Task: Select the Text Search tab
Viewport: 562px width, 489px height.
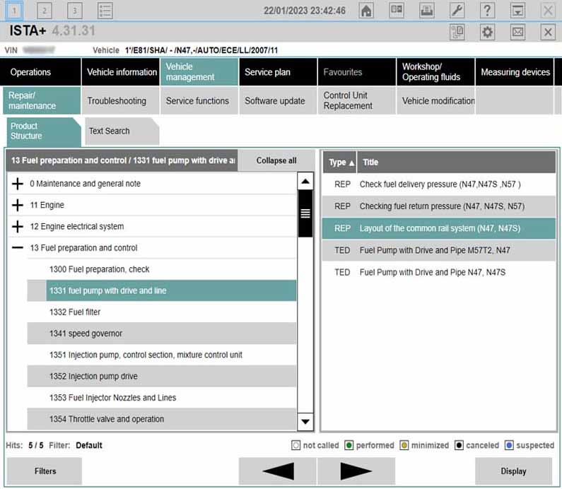Action: [122, 131]
